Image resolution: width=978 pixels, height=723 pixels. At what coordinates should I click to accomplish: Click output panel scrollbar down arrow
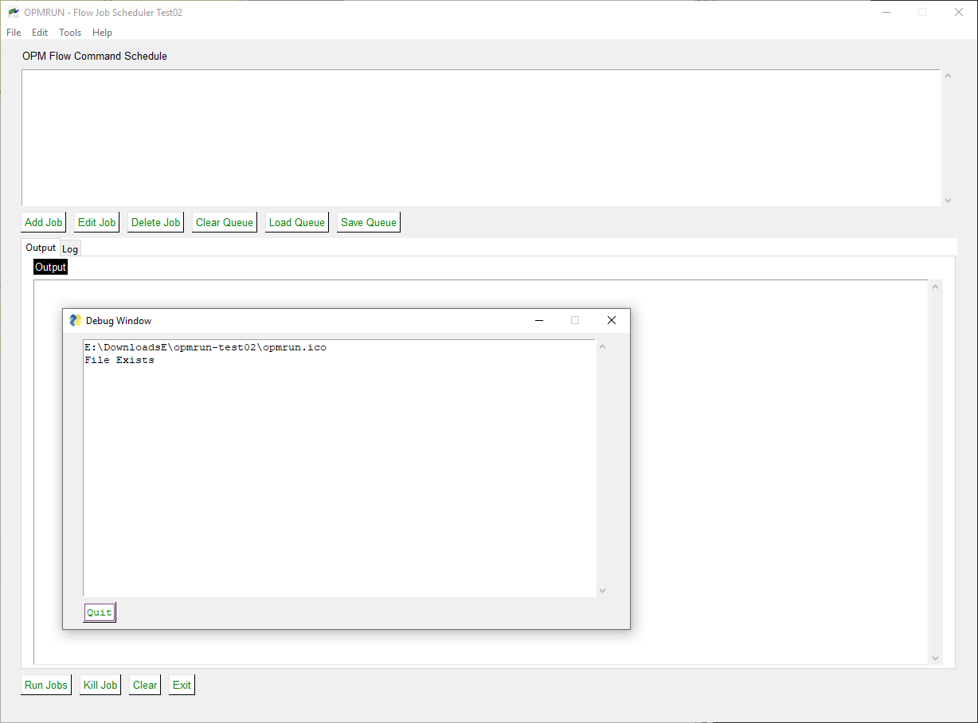pyautogui.click(x=936, y=659)
